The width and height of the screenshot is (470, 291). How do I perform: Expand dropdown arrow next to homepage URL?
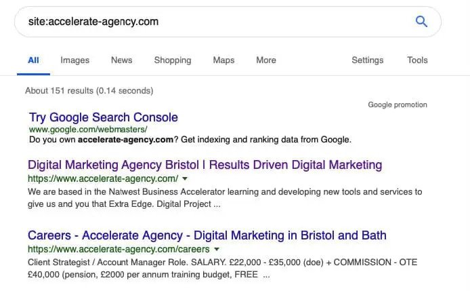pos(184,179)
